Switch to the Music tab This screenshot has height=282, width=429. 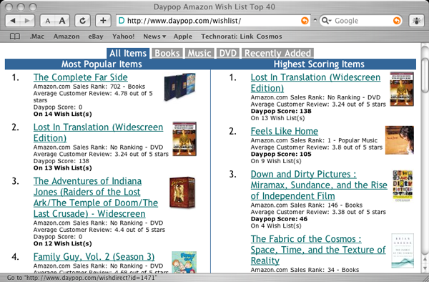(199, 54)
